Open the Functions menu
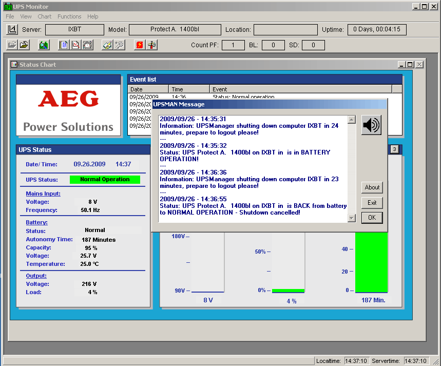 (69, 16)
